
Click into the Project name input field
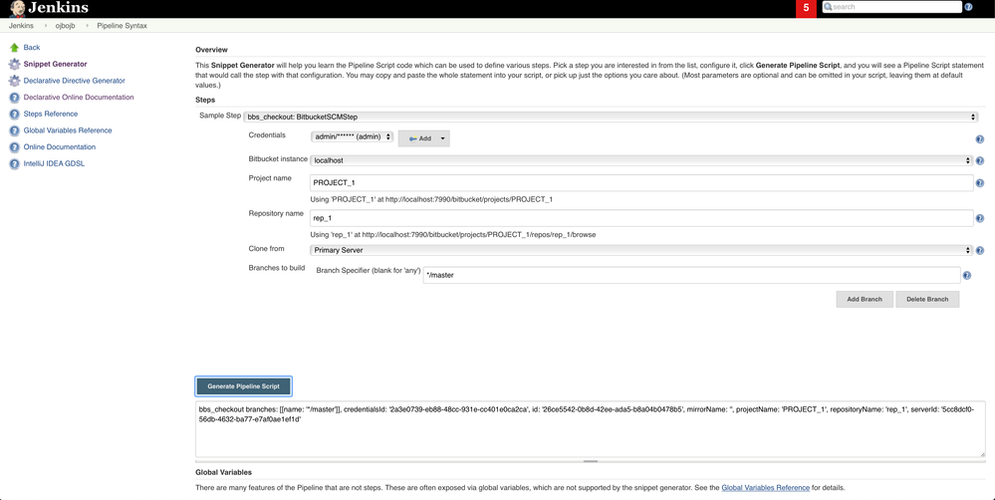click(641, 182)
